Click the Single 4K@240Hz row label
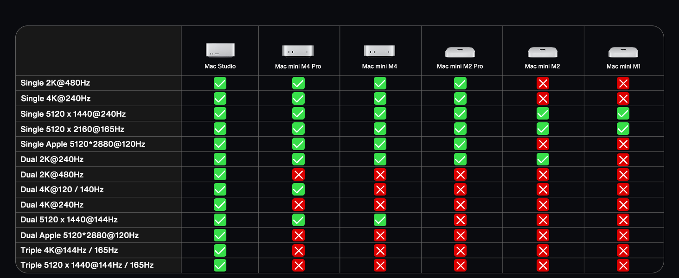The width and height of the screenshot is (679, 278). click(56, 99)
